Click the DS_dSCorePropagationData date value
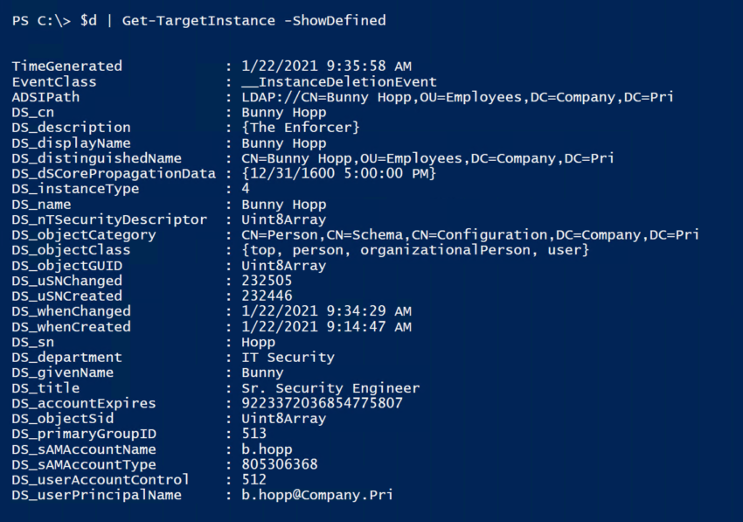 coord(339,173)
